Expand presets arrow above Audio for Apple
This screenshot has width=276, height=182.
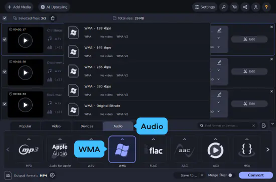[60, 139]
